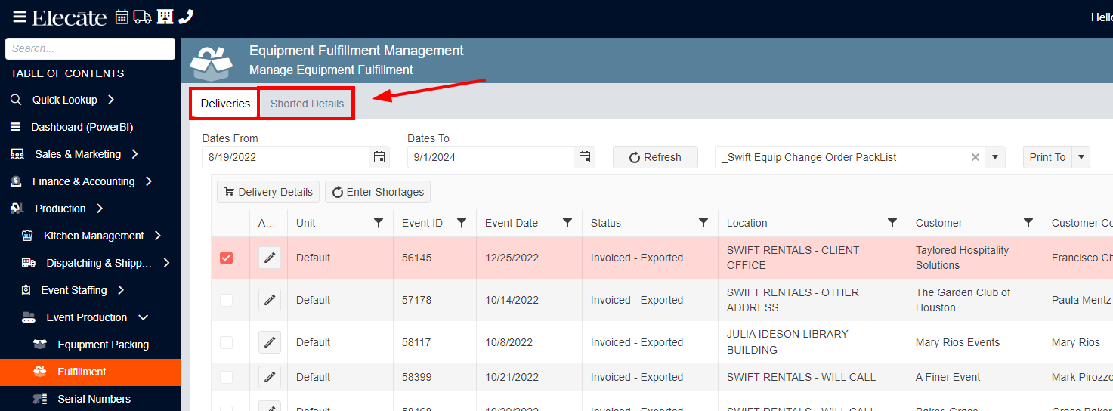This screenshot has height=411, width=1113.
Task: Click the delivery truck icon in top bar
Action: (x=142, y=17)
